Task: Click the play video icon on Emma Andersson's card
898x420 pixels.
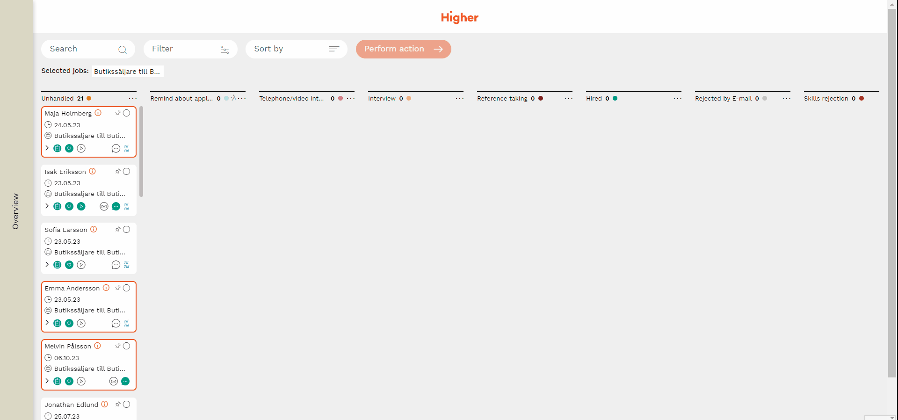Action: click(81, 323)
